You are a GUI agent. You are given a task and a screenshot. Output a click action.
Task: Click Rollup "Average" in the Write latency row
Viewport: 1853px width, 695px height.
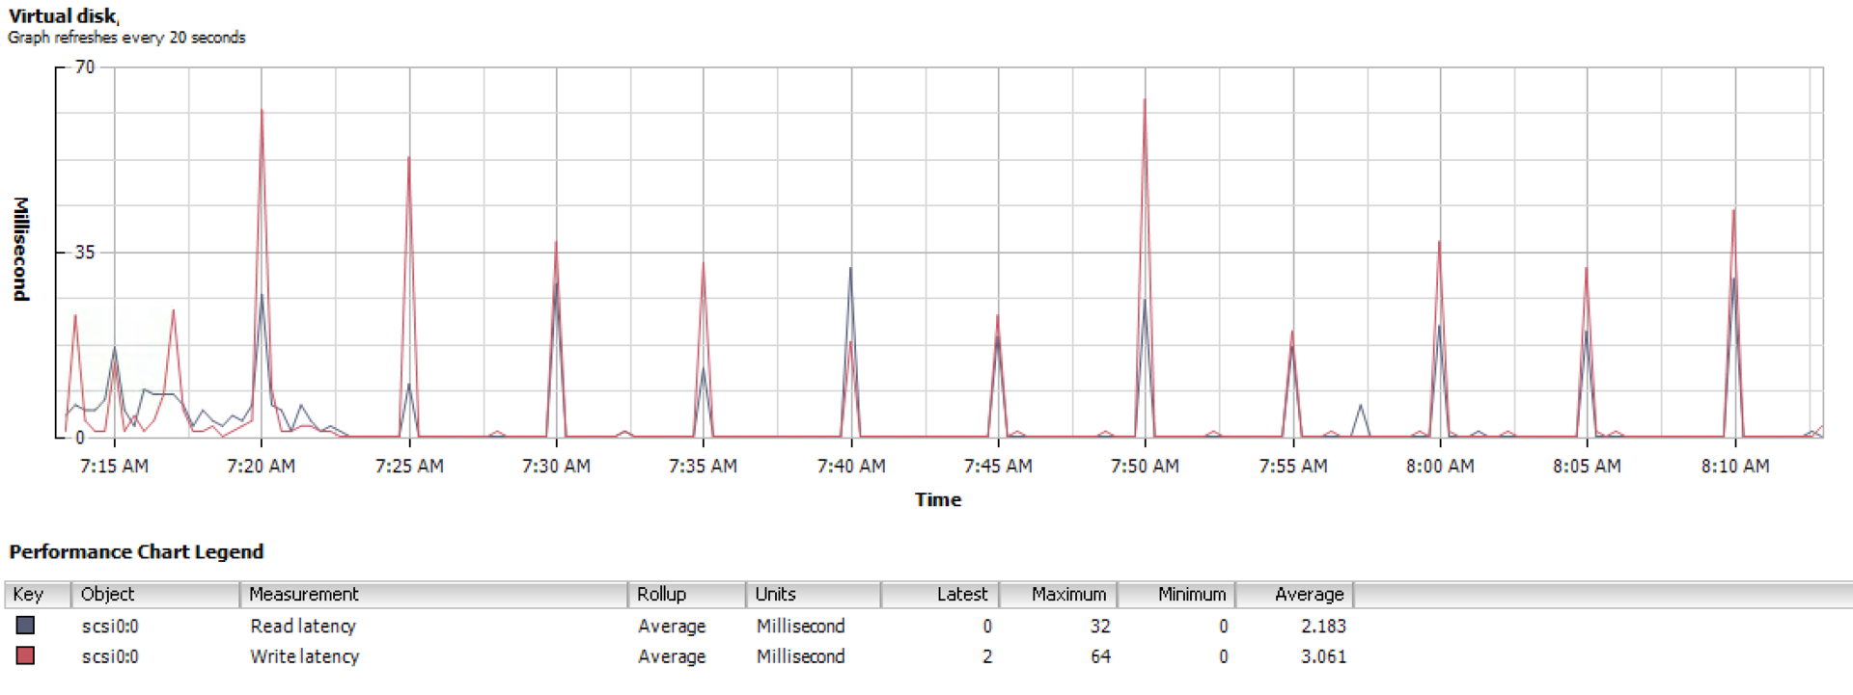pos(672,656)
